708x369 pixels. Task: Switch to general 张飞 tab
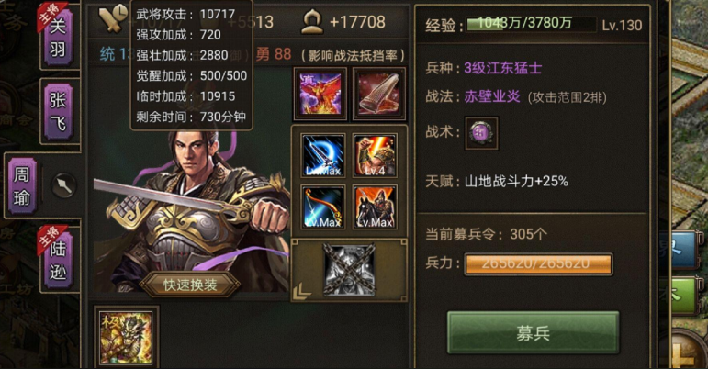click(58, 112)
